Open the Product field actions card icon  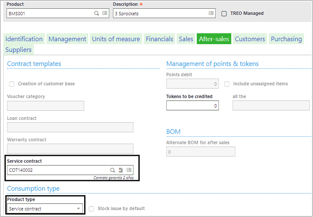click(x=105, y=13)
